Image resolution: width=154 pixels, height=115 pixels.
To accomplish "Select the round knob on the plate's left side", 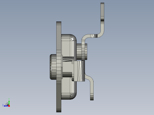I will tap(53, 67).
